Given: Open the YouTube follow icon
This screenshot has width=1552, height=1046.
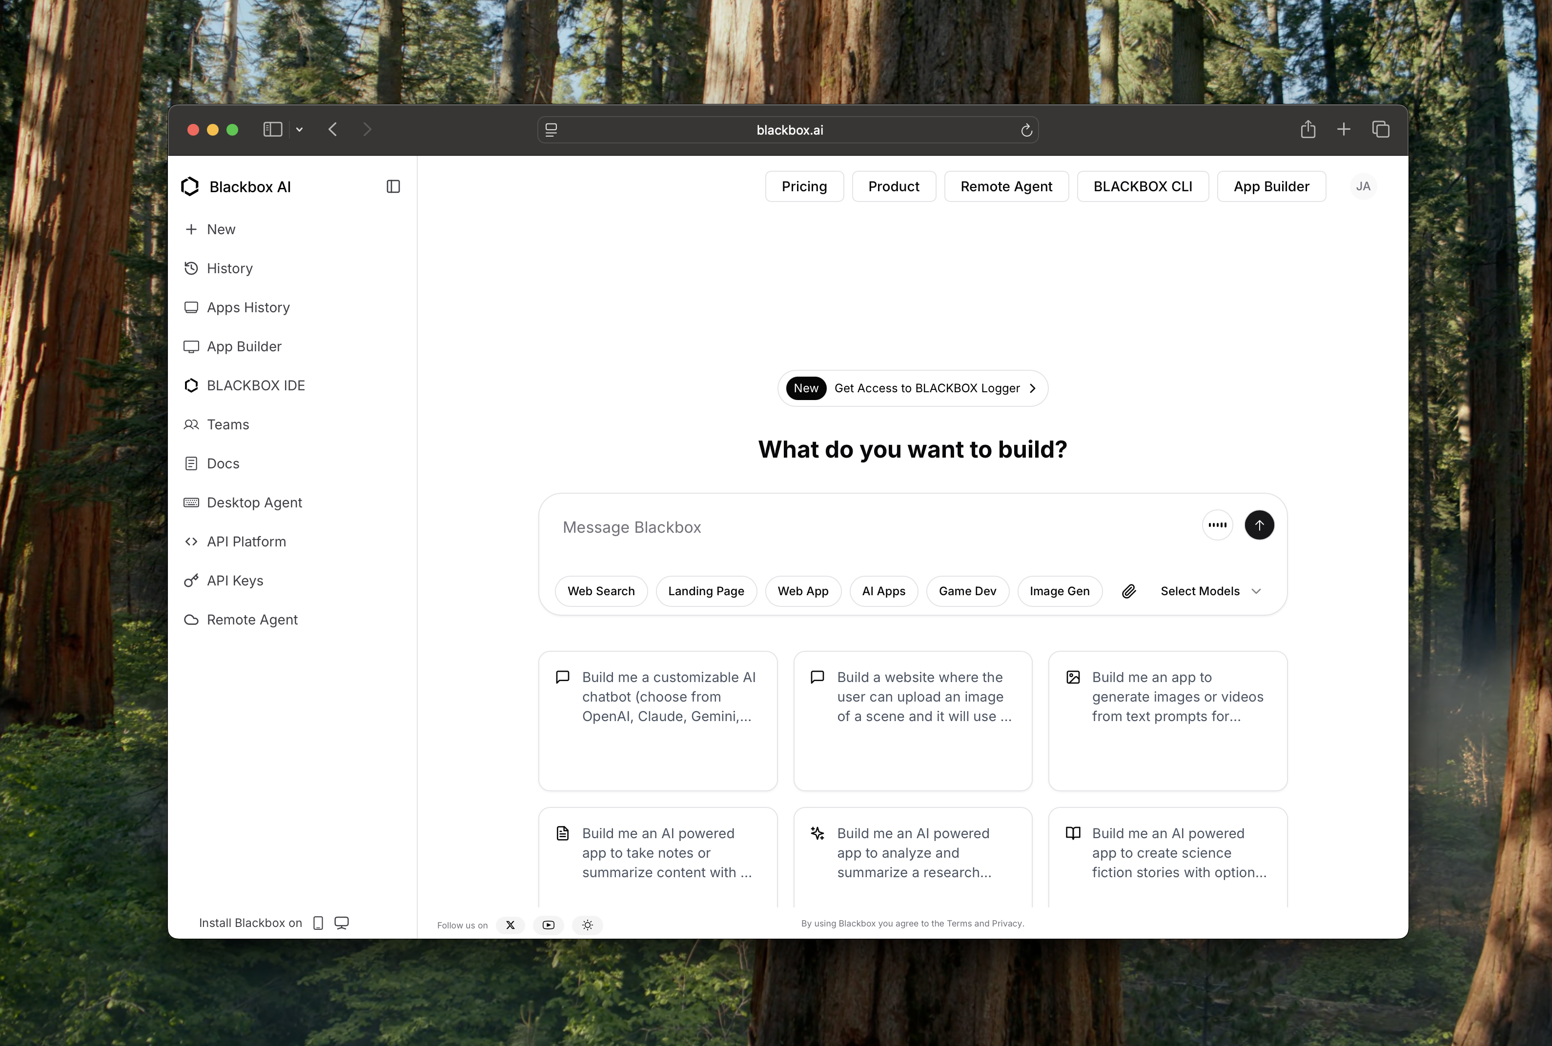Looking at the screenshot, I should tap(549, 925).
